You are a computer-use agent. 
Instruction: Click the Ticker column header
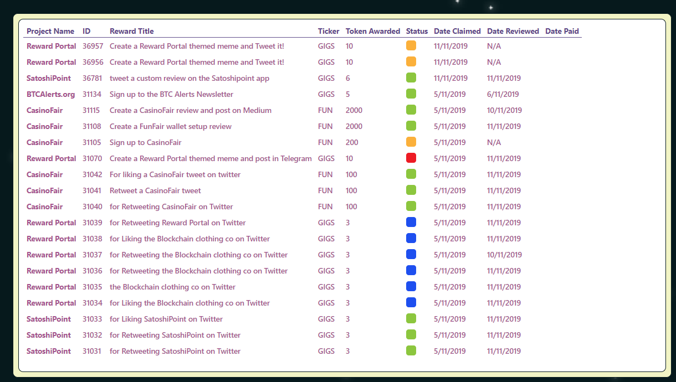(x=329, y=31)
